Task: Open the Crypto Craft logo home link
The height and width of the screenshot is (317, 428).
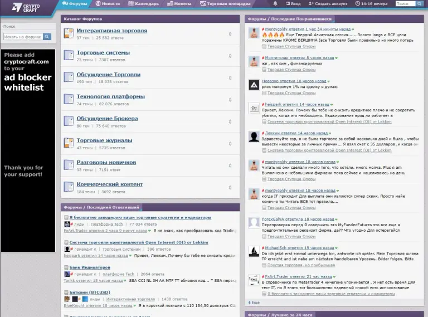Action: [x=26, y=8]
